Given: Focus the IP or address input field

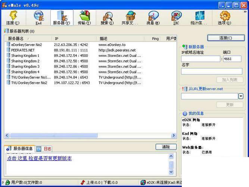Looking at the screenshot, I should tap(200, 59).
